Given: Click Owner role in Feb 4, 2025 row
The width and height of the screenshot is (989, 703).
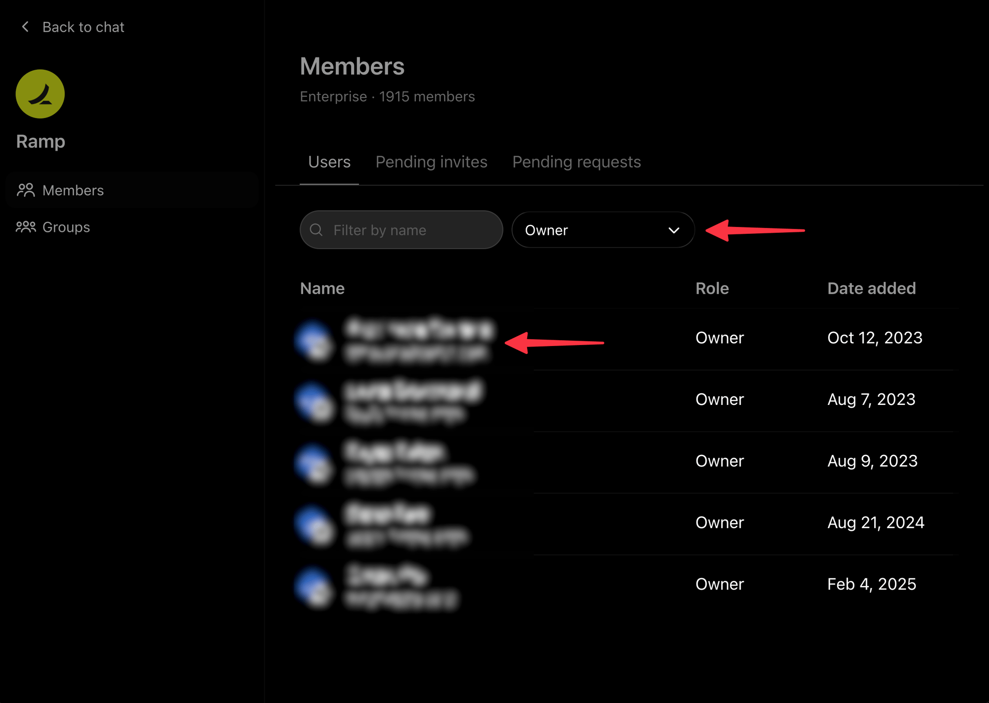Looking at the screenshot, I should coord(719,584).
